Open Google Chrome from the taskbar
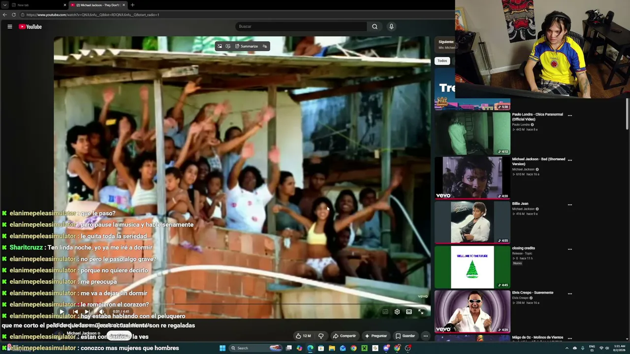Image resolution: width=630 pixels, height=354 pixels. coord(353,348)
